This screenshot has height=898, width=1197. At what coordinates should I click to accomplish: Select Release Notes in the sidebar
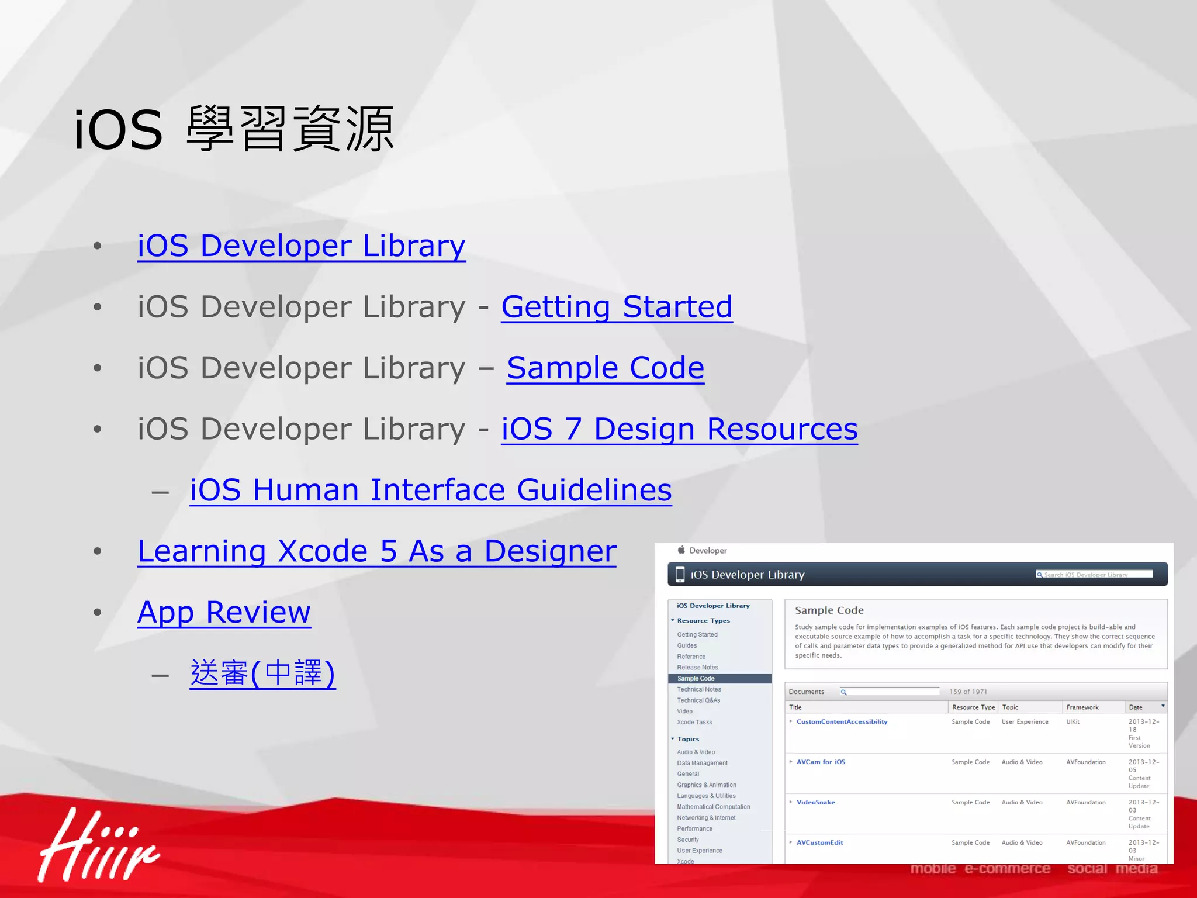click(697, 668)
